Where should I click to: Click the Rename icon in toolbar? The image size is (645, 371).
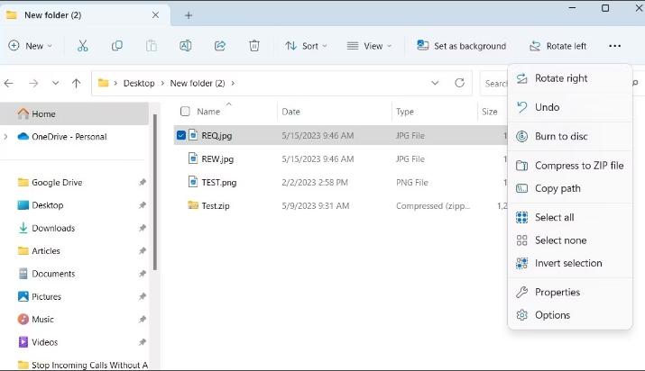click(x=186, y=46)
